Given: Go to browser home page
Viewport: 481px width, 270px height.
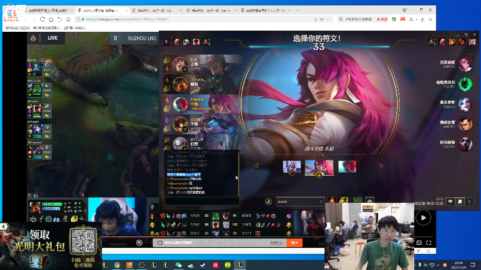Looking at the screenshot, I should 51,19.
